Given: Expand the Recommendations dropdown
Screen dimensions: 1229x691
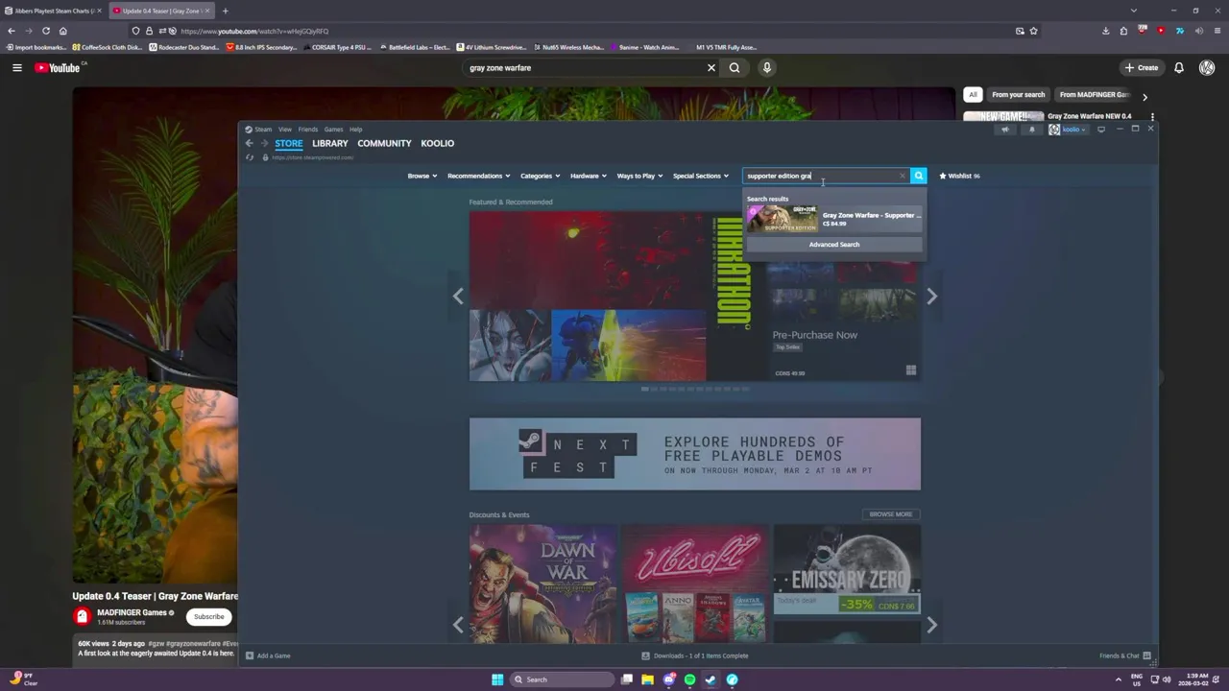Looking at the screenshot, I should 478,176.
